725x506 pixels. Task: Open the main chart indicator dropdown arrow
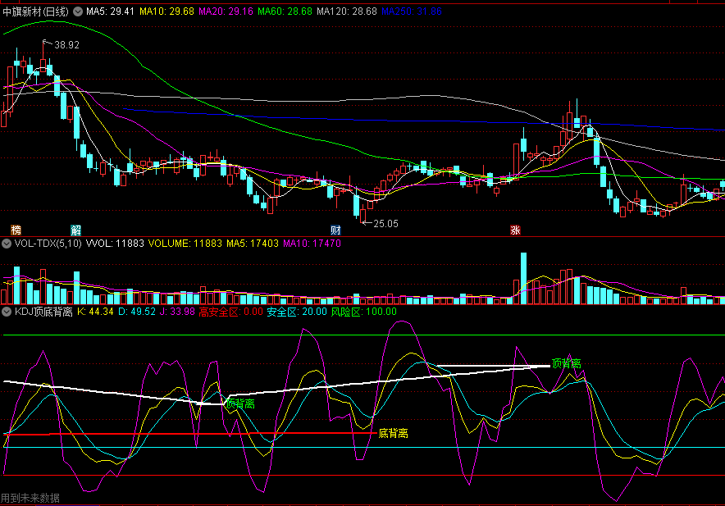78,11
